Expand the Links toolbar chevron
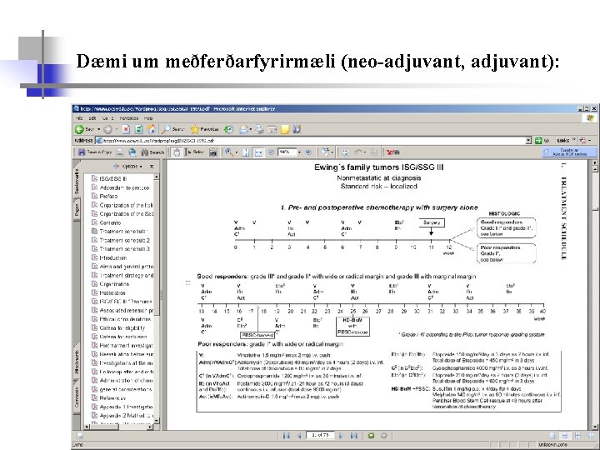This screenshot has width=600, height=450. [573, 140]
